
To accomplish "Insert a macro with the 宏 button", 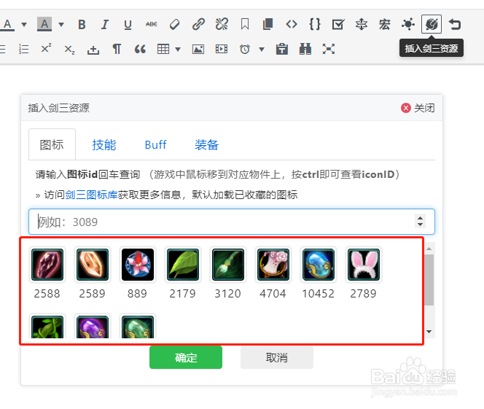I will point(385,24).
